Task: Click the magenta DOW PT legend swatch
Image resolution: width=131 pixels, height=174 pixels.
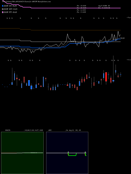Action: click(3, 12)
